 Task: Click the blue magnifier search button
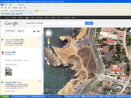[x=89, y=23]
